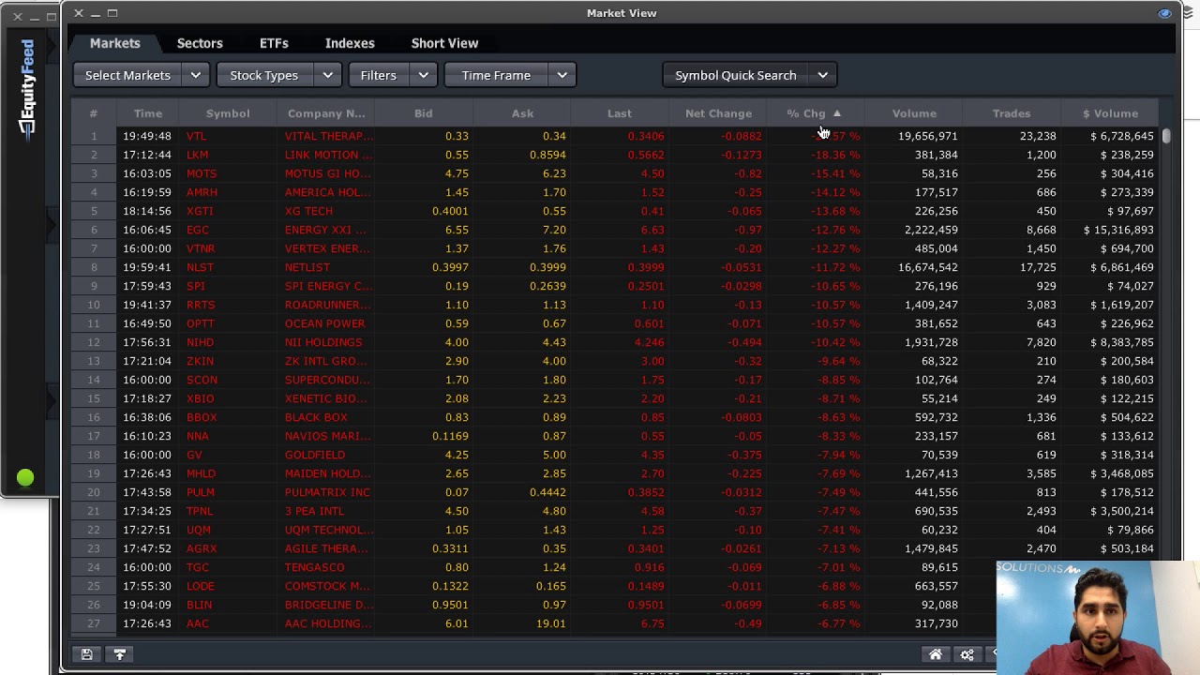Screen dimensions: 1200x675
Task: Select the LKM symbol row
Action: [197, 155]
